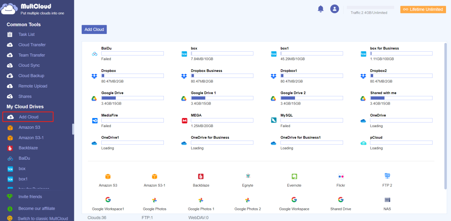Open the pCloud icon
The image size is (451, 221).
tap(363, 143)
